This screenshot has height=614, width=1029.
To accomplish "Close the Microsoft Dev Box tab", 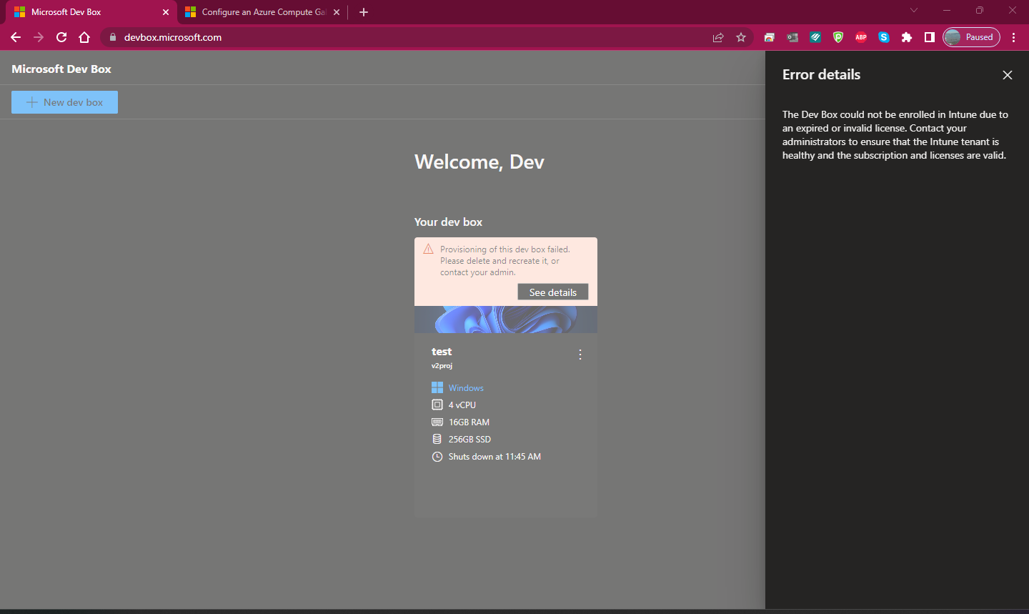I will pos(166,12).
